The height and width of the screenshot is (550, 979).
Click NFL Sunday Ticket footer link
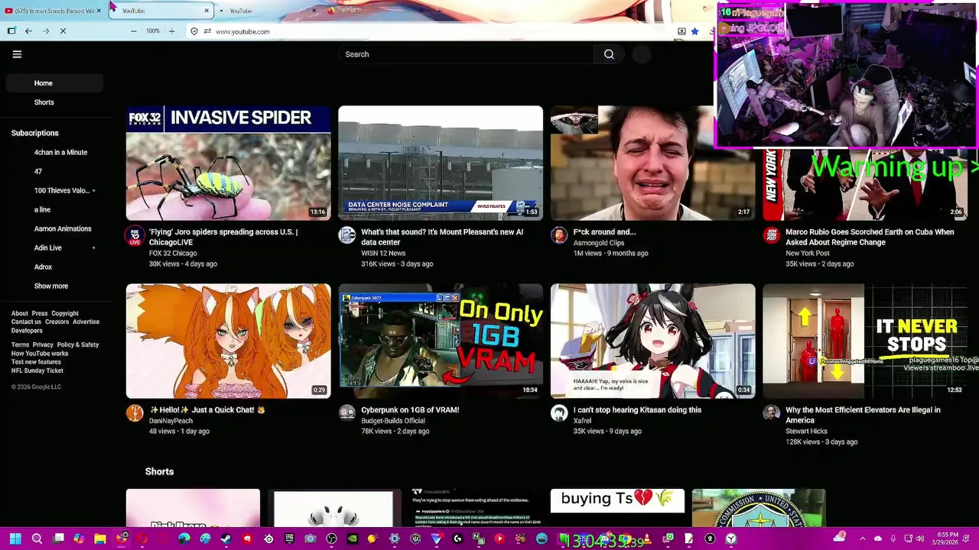[x=37, y=370]
